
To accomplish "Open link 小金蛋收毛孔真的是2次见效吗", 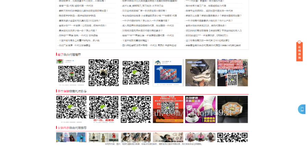I will [79, 20].
